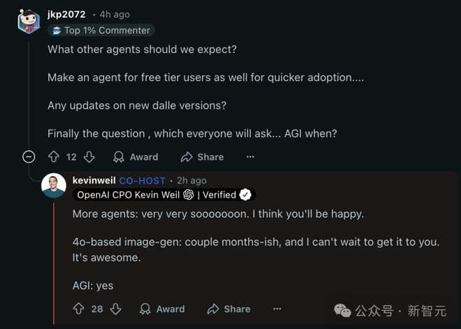461x329 pixels.
Task: Downvote jkp2072's comment
Action: (x=89, y=157)
